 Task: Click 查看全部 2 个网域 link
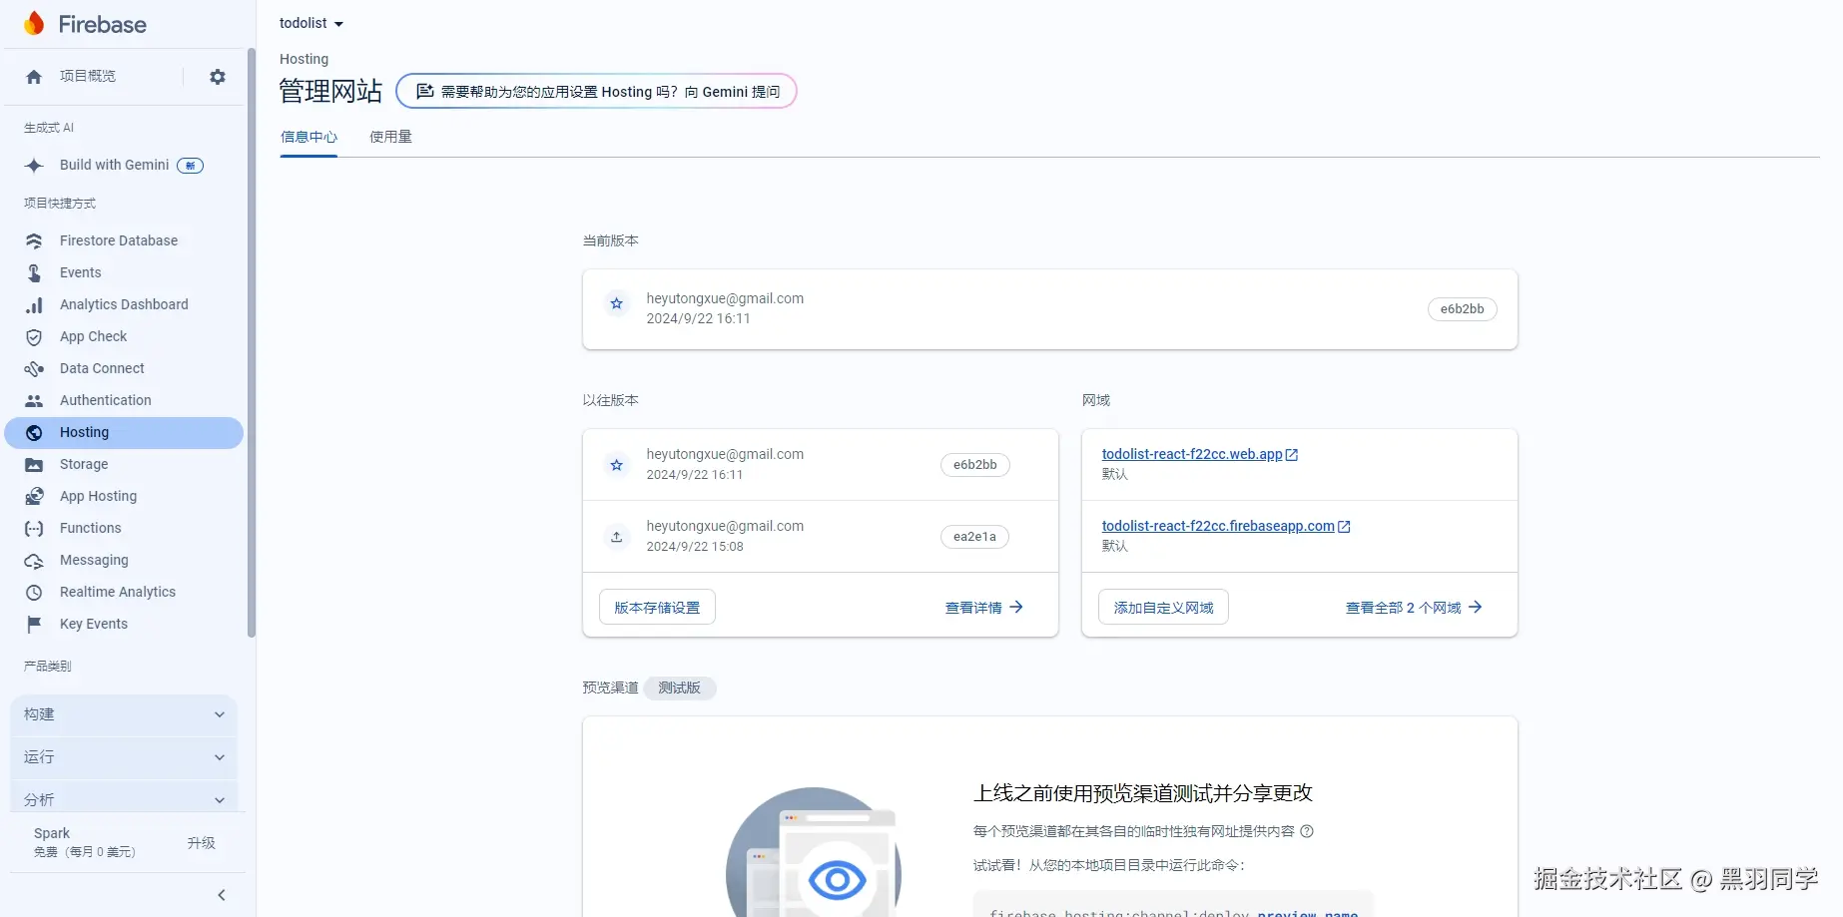click(x=1414, y=608)
